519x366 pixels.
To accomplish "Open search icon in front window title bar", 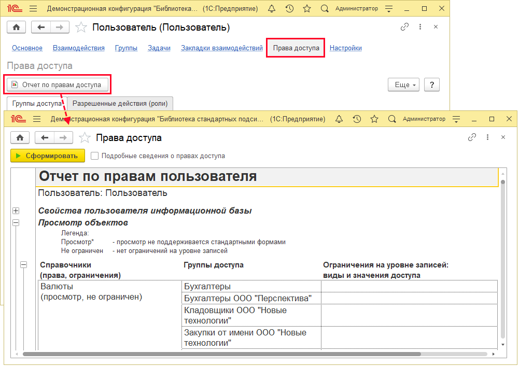I will (392, 119).
